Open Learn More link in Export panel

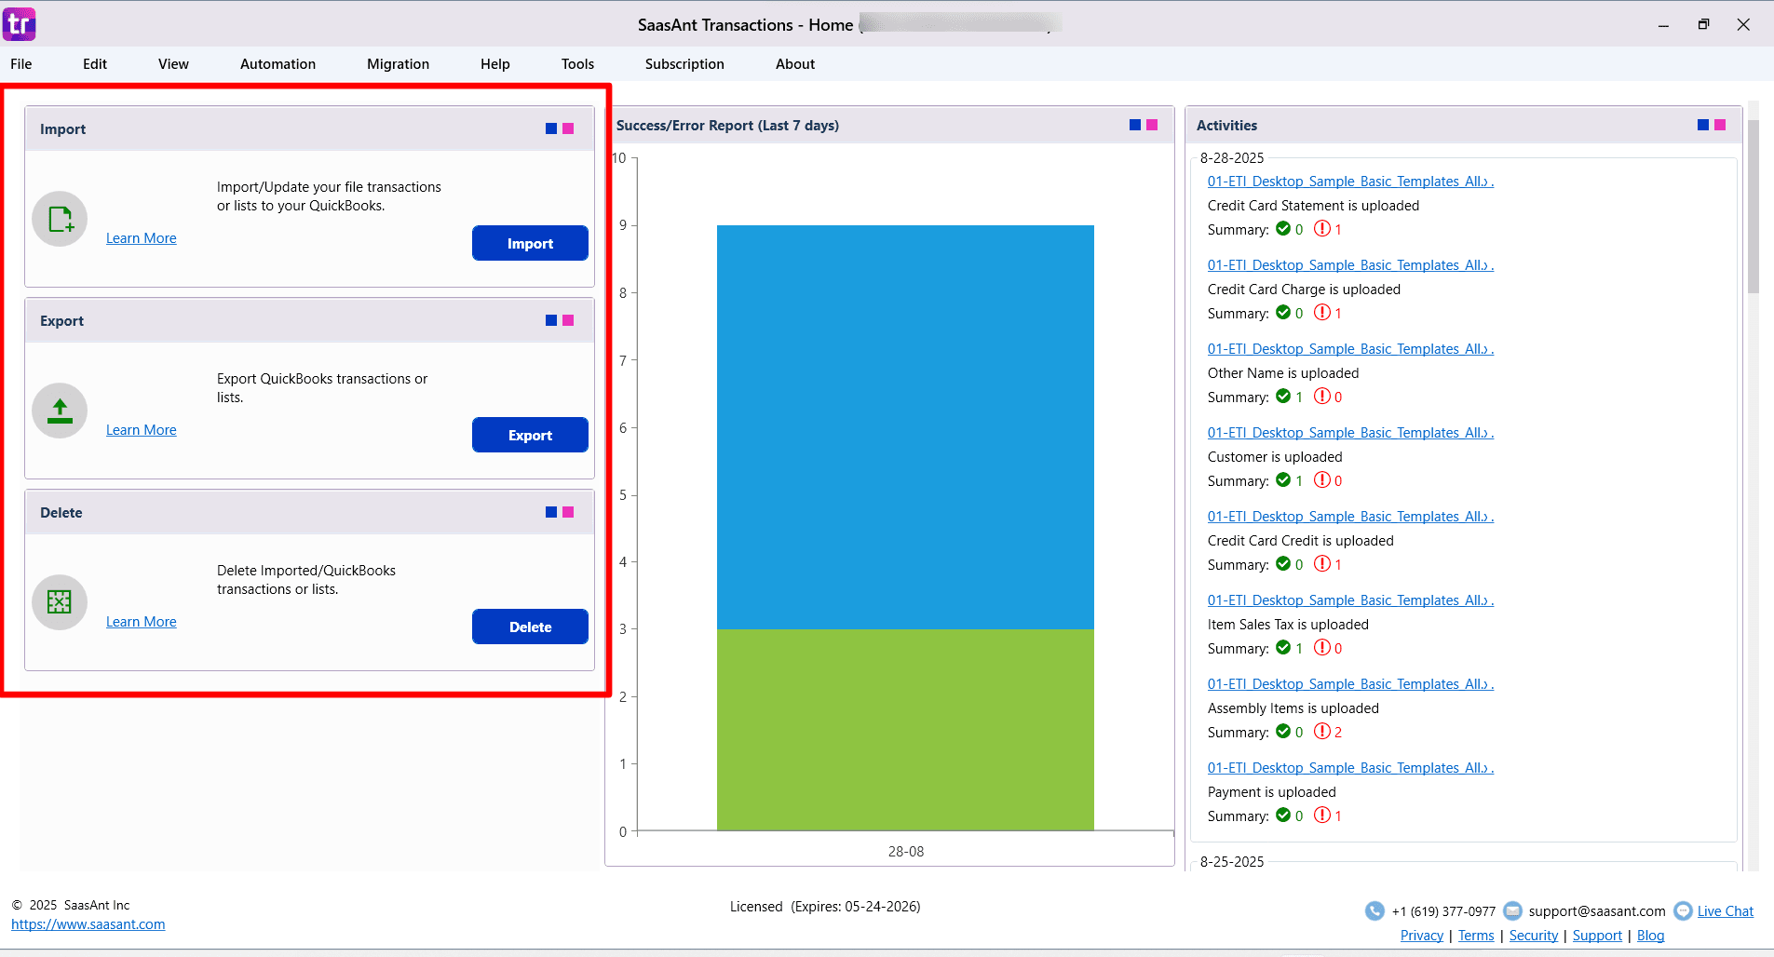pyautogui.click(x=142, y=430)
